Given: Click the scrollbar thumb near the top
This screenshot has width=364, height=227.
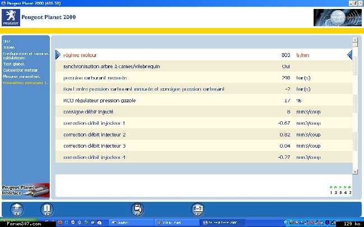Looking at the screenshot, I should pos(355,45).
